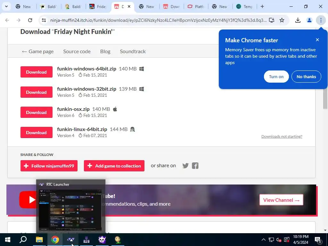Click the Chrome taskbar icon
328x246 pixels.
55,240
